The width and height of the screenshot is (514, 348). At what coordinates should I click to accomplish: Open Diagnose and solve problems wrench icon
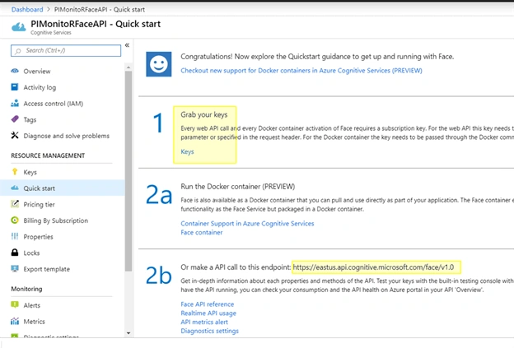[15, 135]
